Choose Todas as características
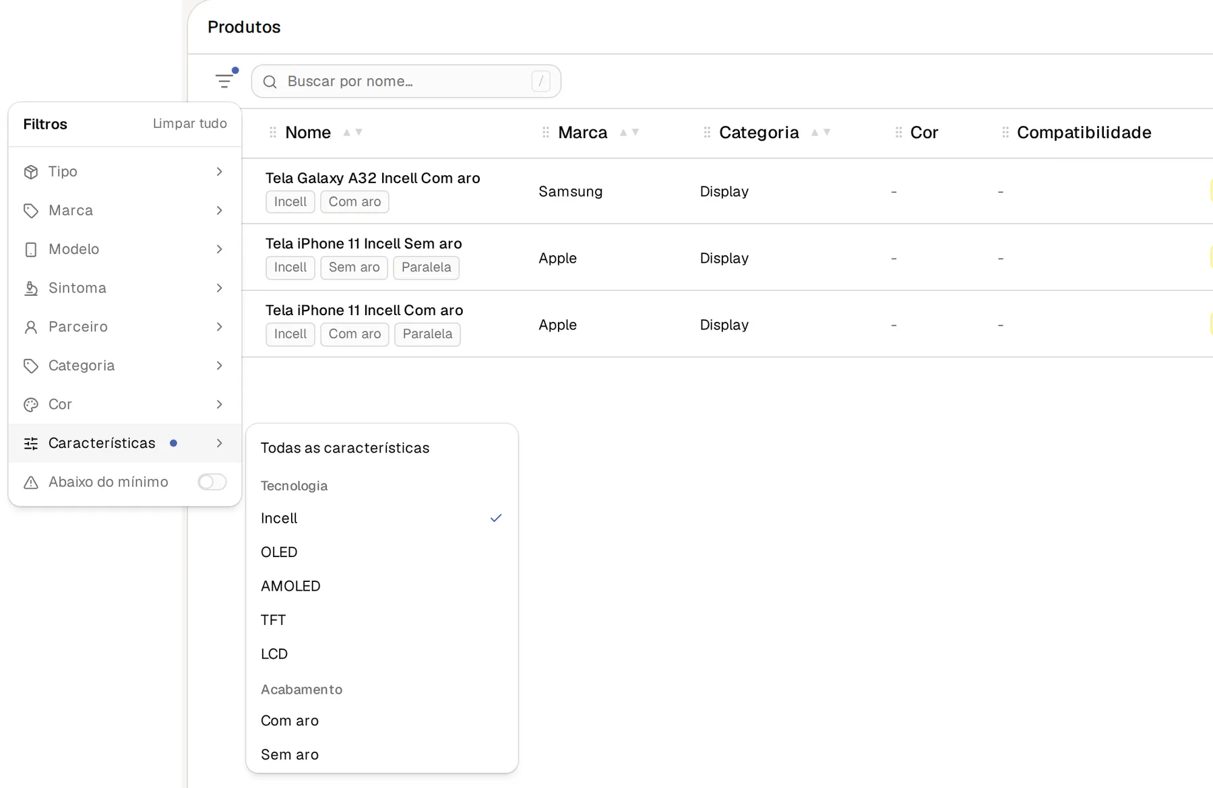 coord(382,448)
